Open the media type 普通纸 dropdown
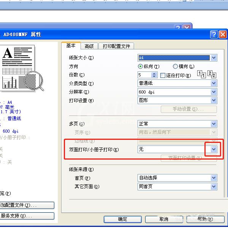 (x=177, y=83)
